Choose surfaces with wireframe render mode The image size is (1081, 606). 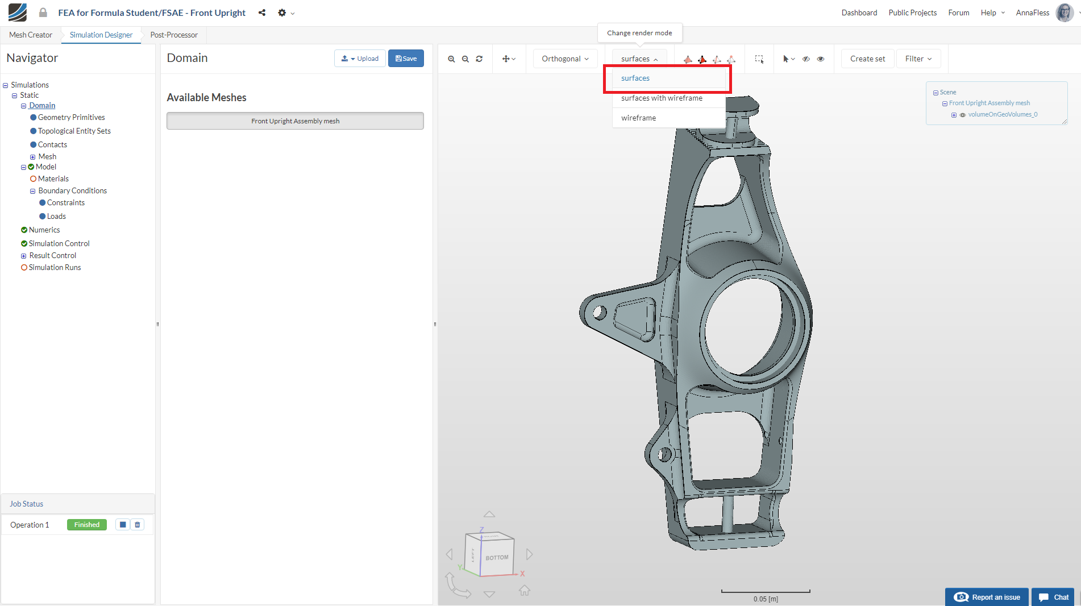click(x=662, y=98)
